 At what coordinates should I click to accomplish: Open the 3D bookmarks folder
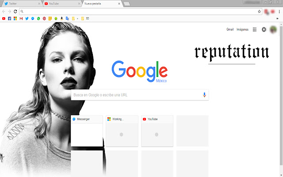pyautogui.click(x=85, y=19)
